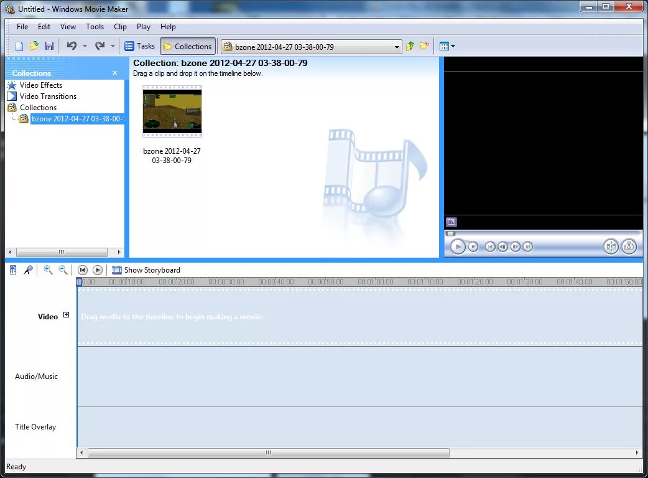Create a new project with toolbar icon
Viewport: 648px width, 478px height.
coord(19,46)
